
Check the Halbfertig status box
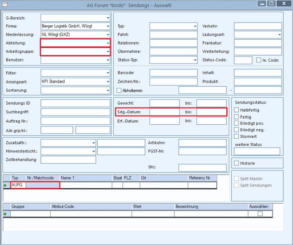point(236,110)
